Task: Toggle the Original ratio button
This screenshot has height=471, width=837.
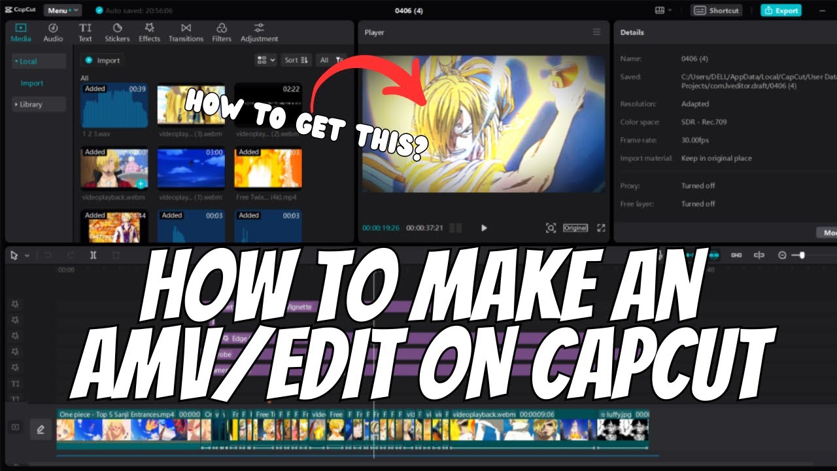Action: (x=575, y=228)
